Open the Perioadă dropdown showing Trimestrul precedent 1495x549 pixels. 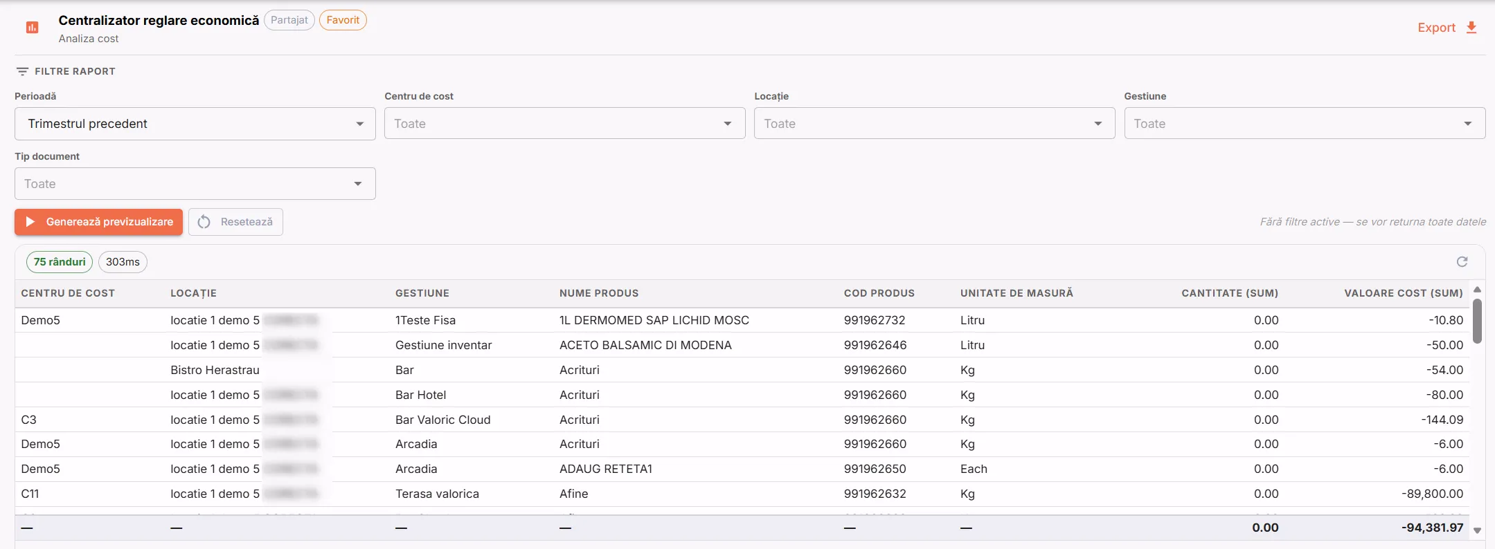[195, 124]
